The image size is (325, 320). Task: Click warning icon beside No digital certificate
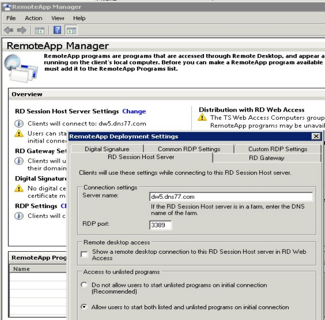[19, 188]
